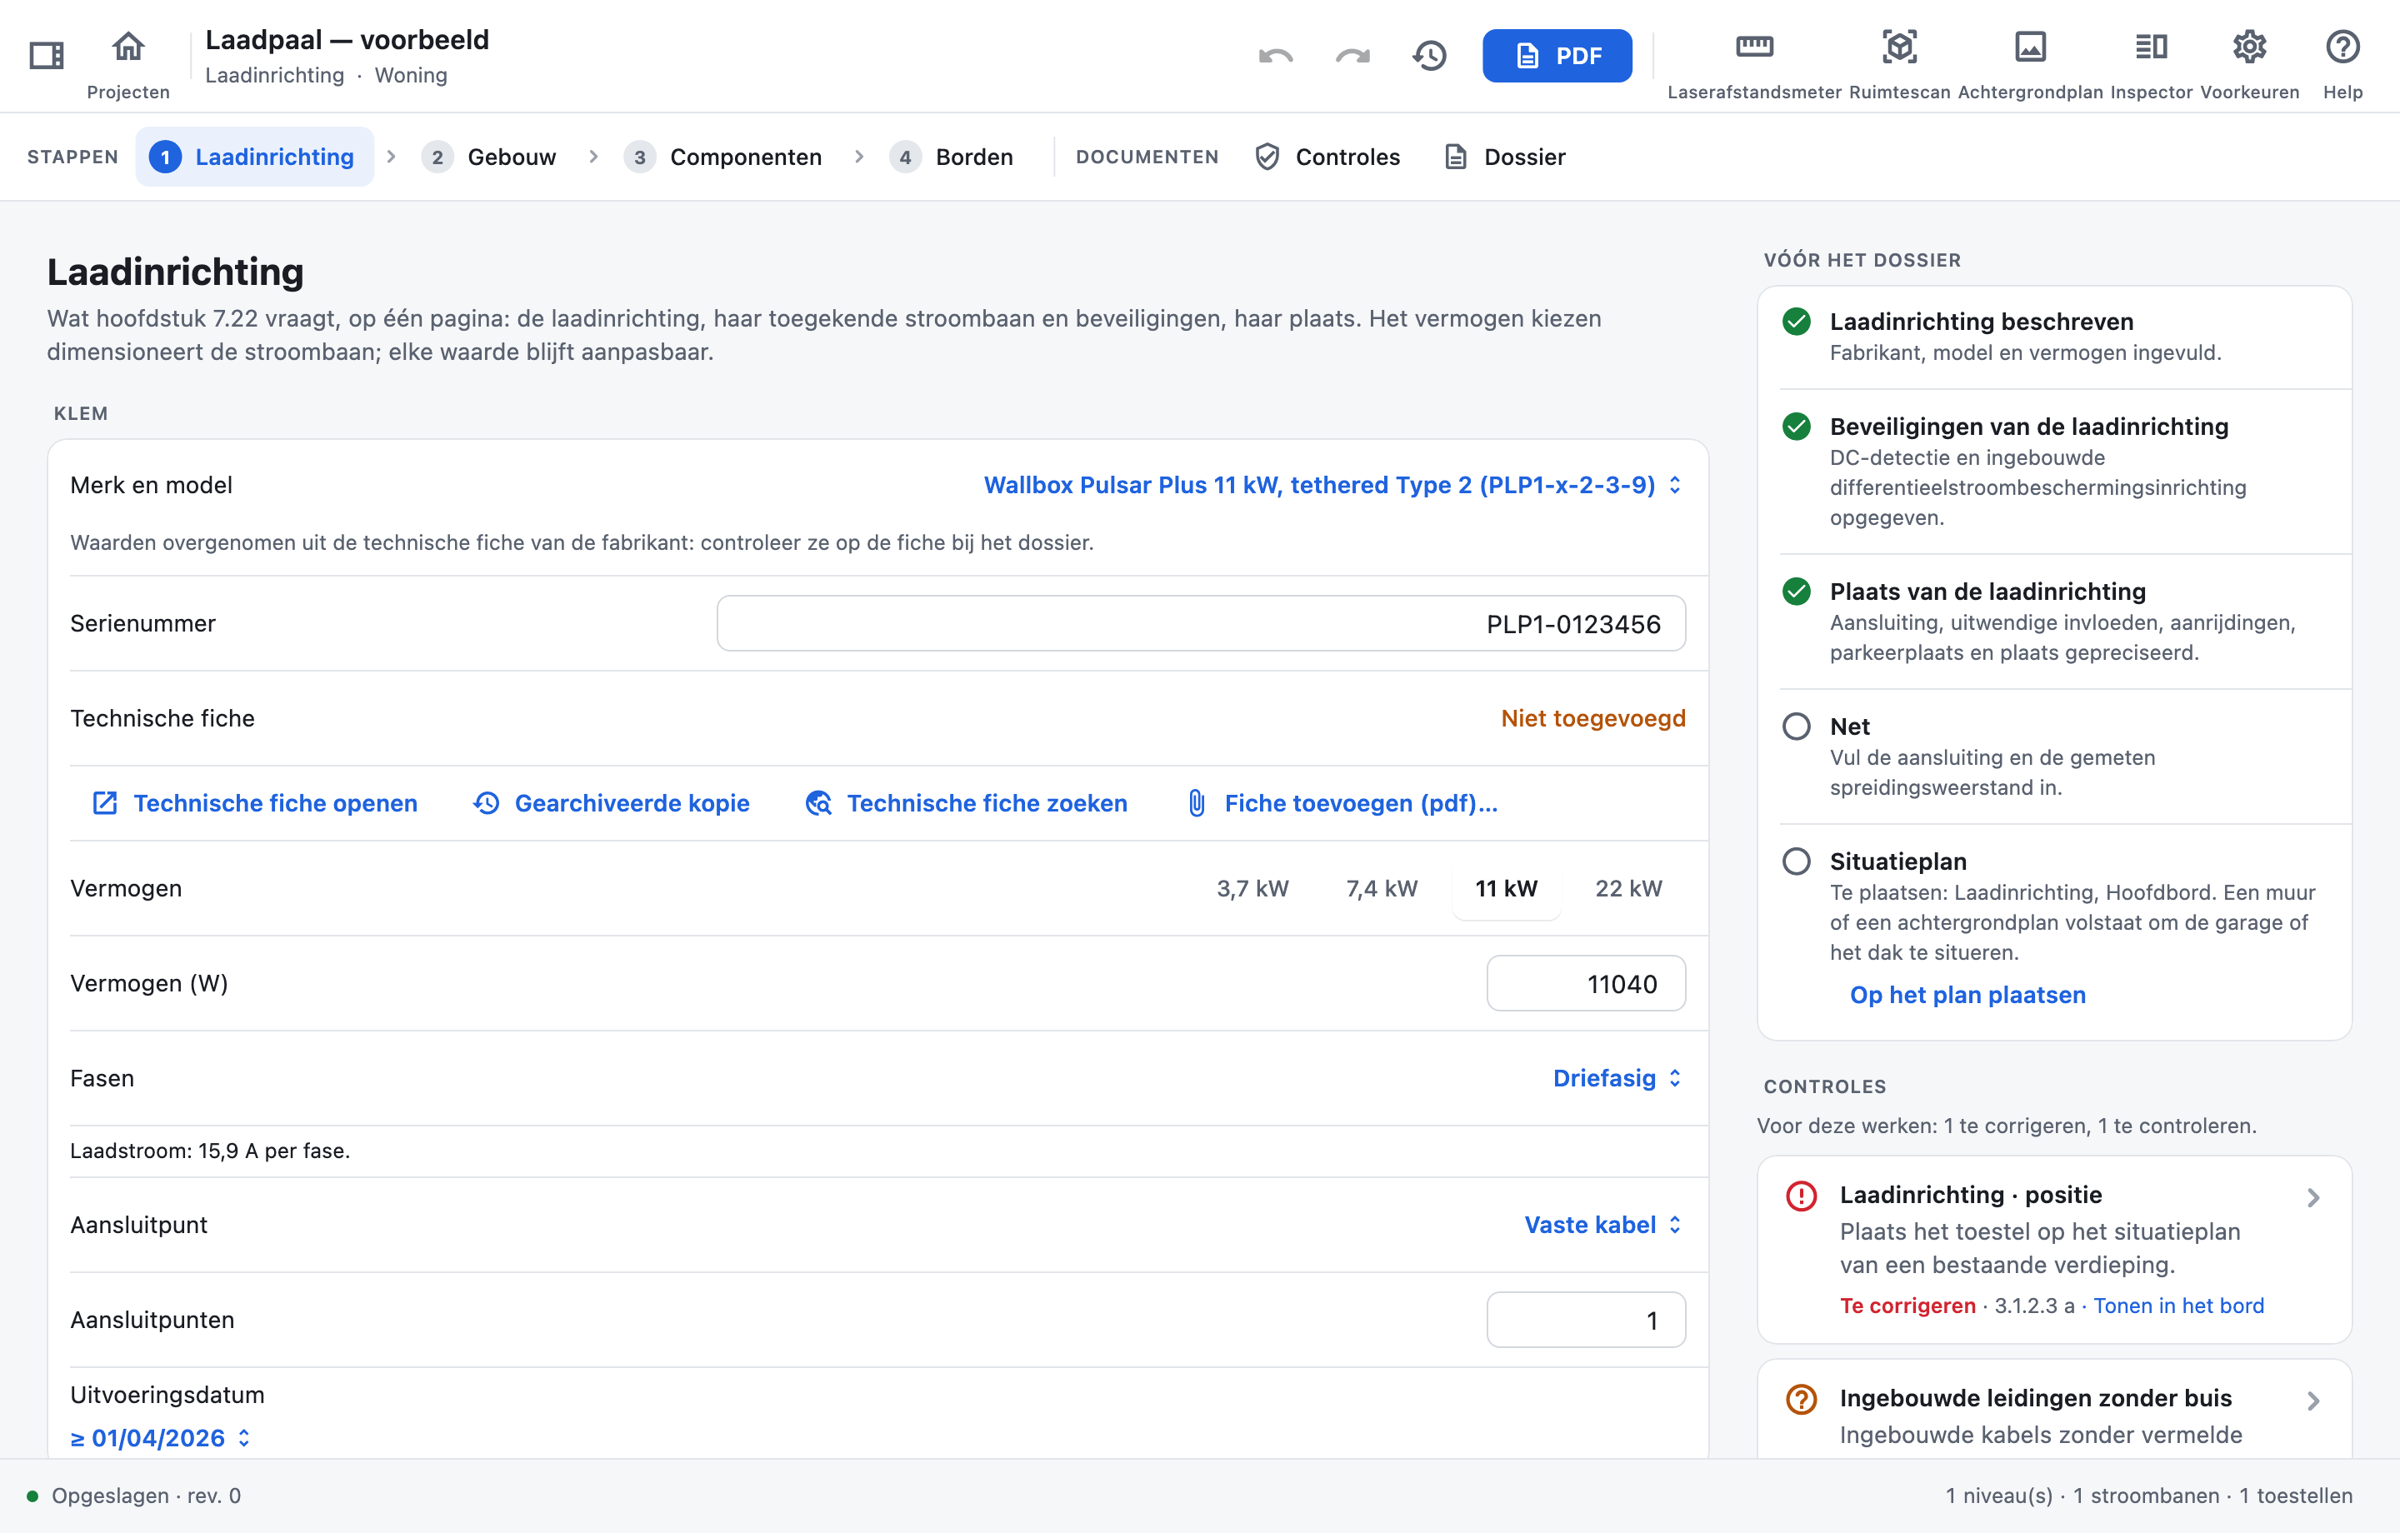Select 3,7 kW power option
The height and width of the screenshot is (1533, 2400).
tap(1252, 888)
